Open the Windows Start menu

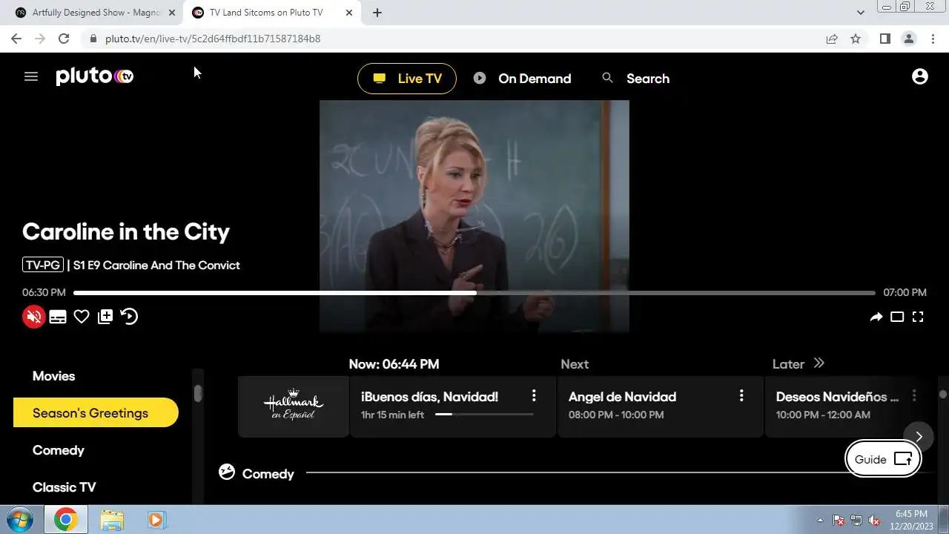click(x=20, y=519)
